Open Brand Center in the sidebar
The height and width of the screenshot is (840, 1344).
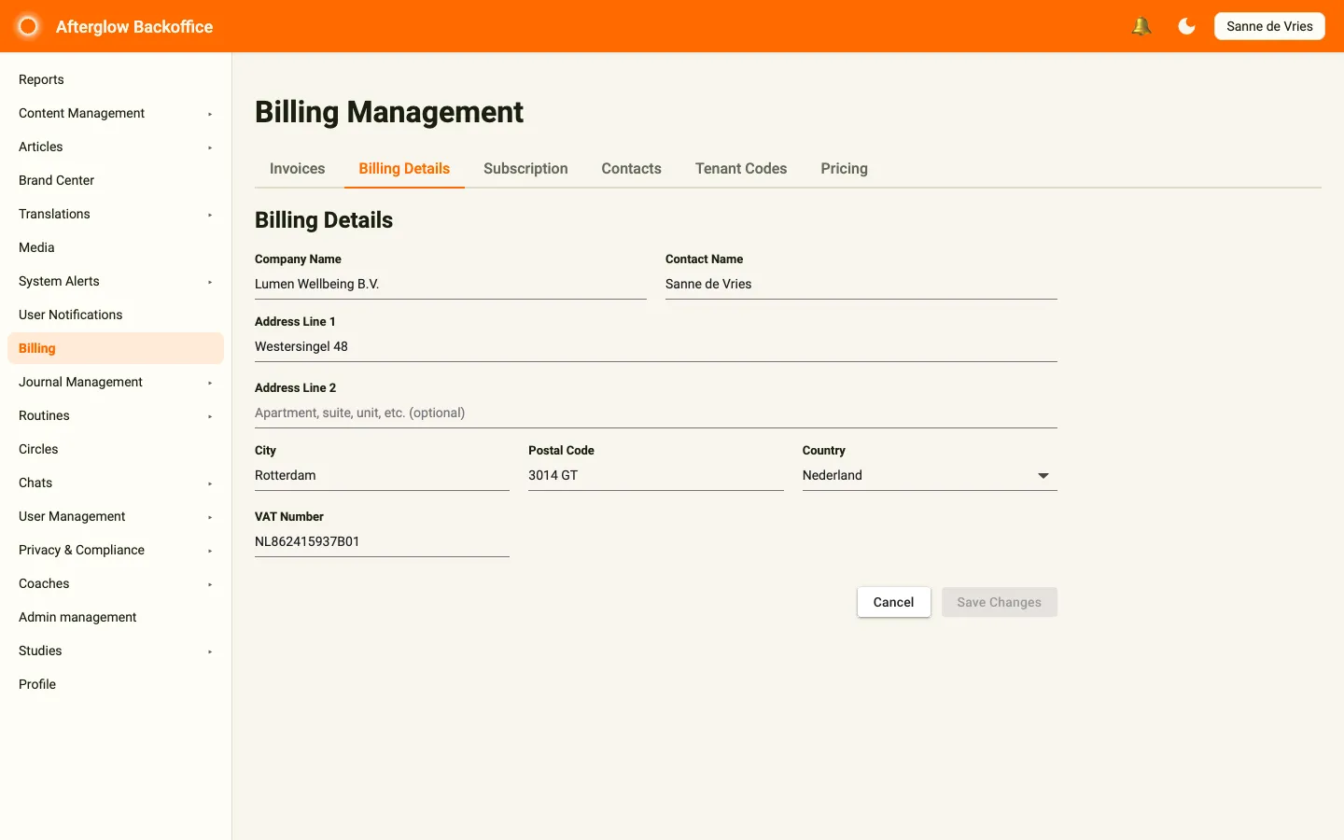(116, 180)
